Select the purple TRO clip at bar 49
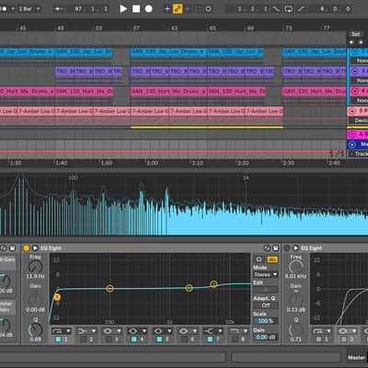 64,71
